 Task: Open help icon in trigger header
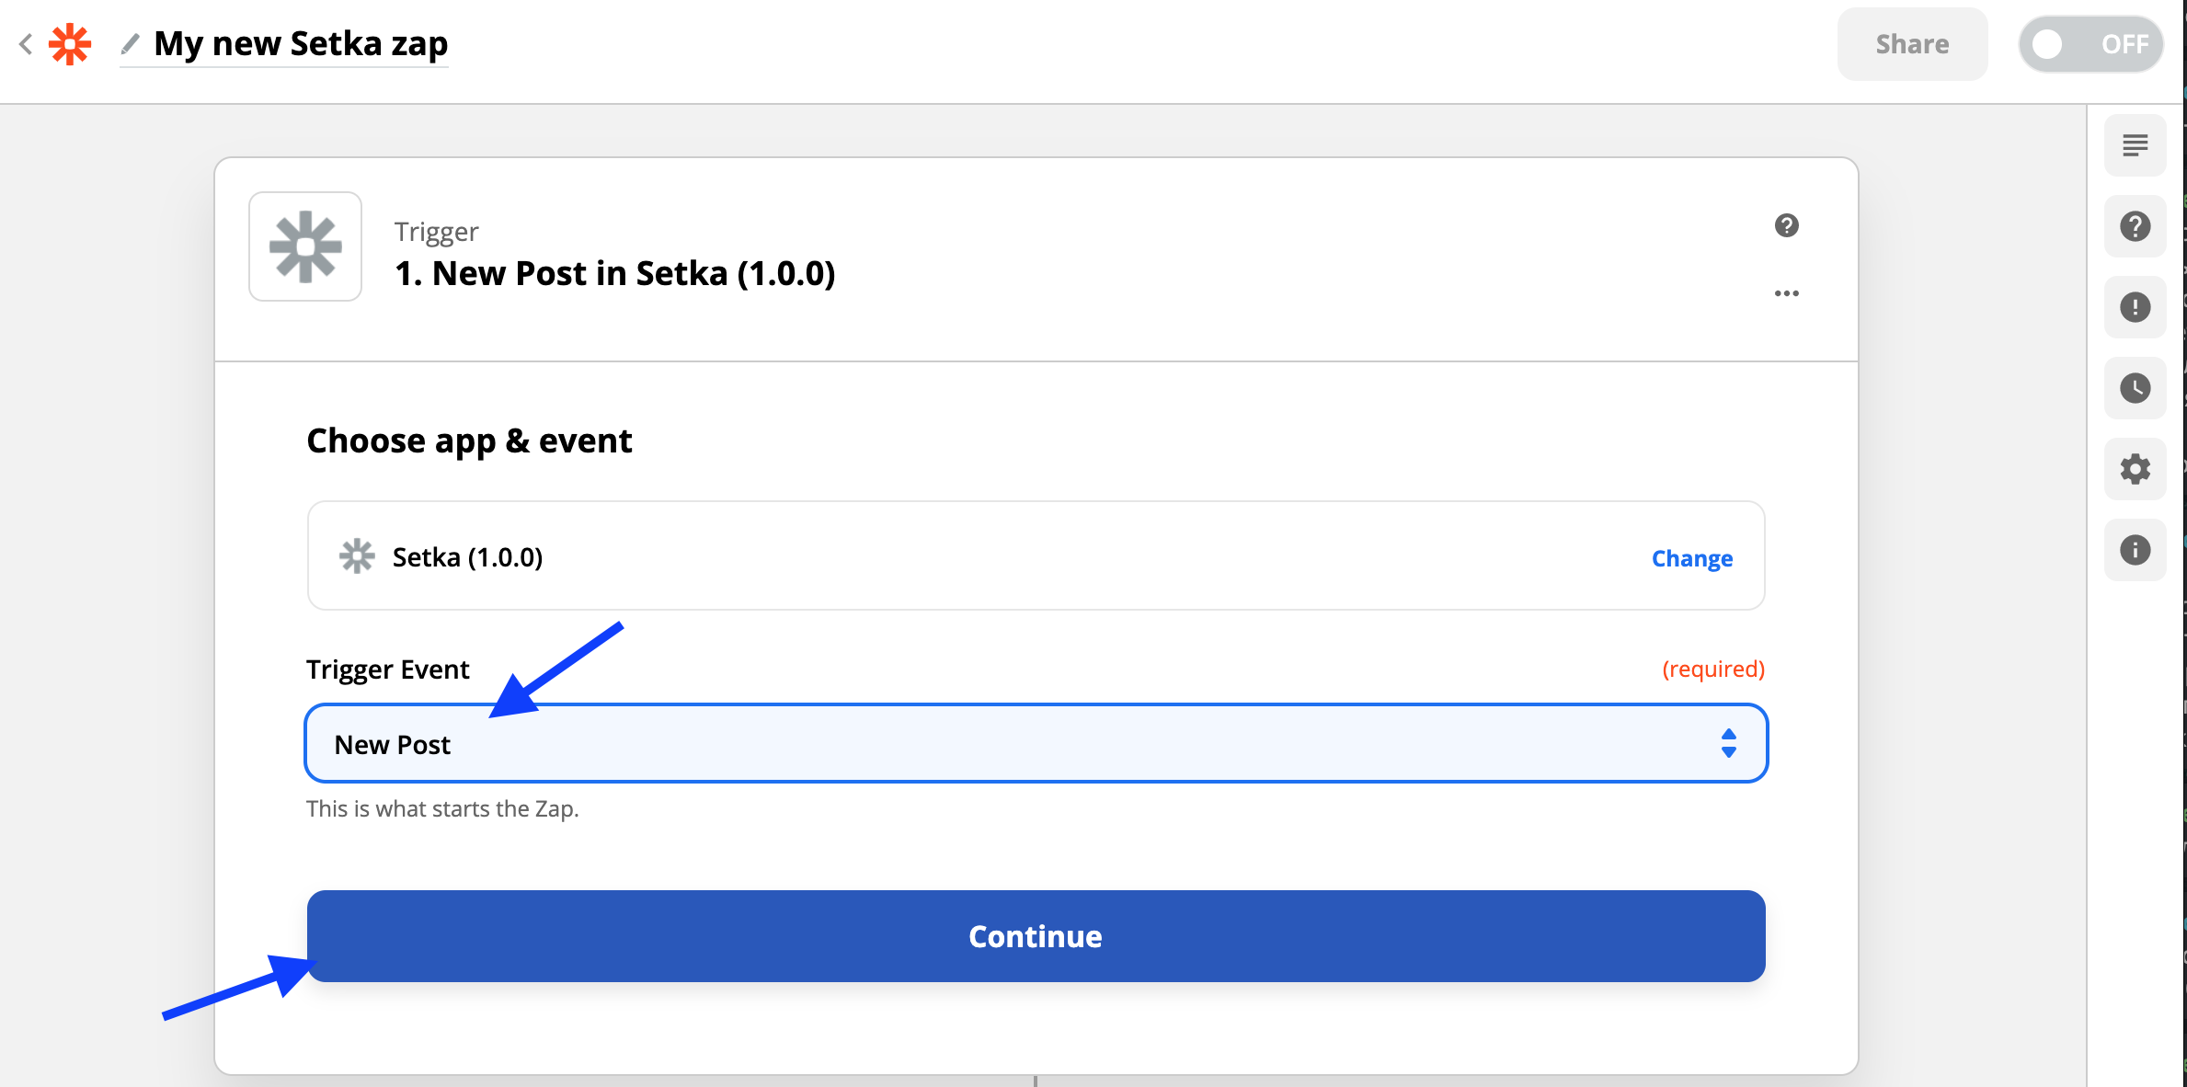[1786, 225]
